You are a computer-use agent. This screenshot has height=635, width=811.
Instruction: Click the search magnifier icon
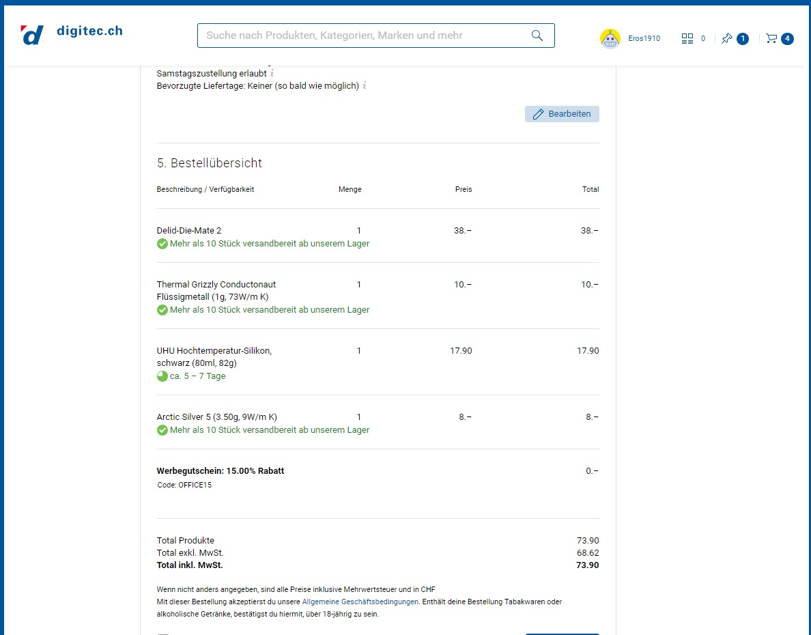[x=537, y=36]
